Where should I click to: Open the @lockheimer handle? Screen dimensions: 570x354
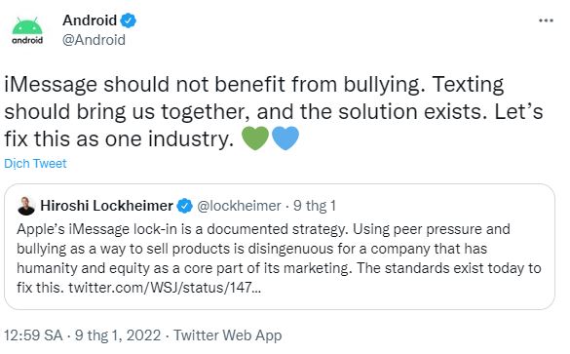[x=239, y=206]
